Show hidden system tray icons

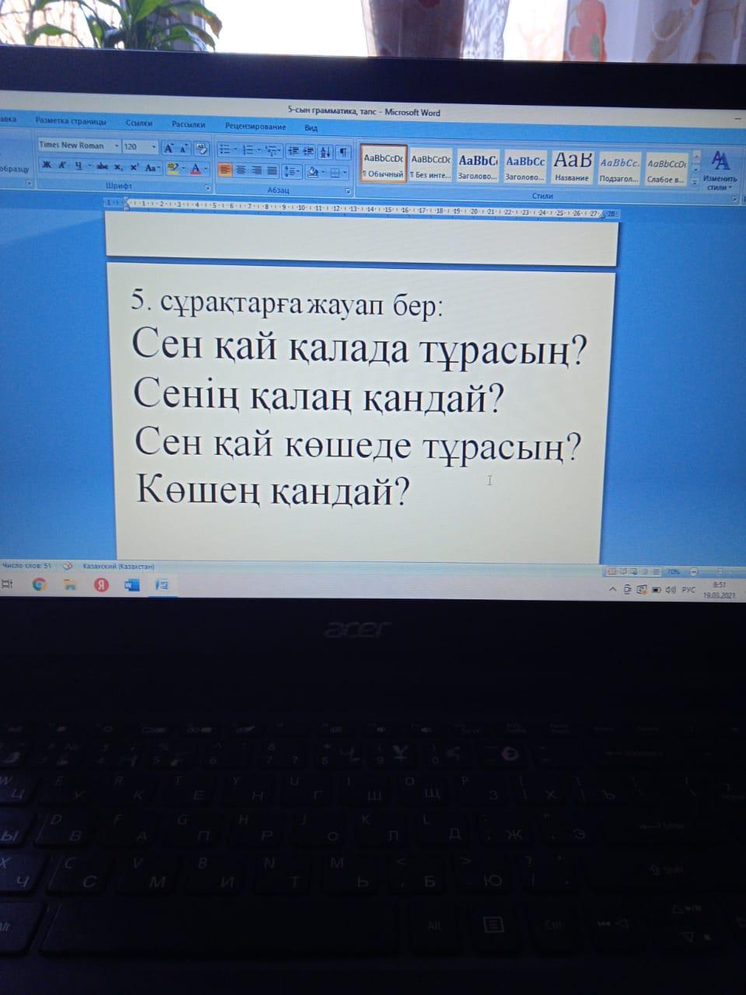(x=613, y=590)
